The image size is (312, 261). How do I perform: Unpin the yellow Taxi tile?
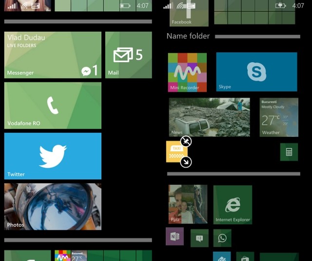click(186, 141)
